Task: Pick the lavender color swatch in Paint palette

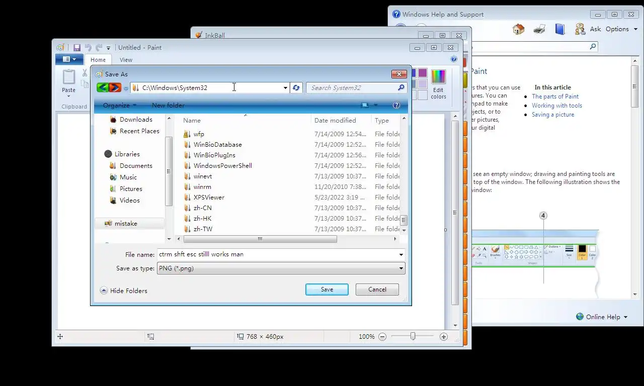Action: [423, 84]
